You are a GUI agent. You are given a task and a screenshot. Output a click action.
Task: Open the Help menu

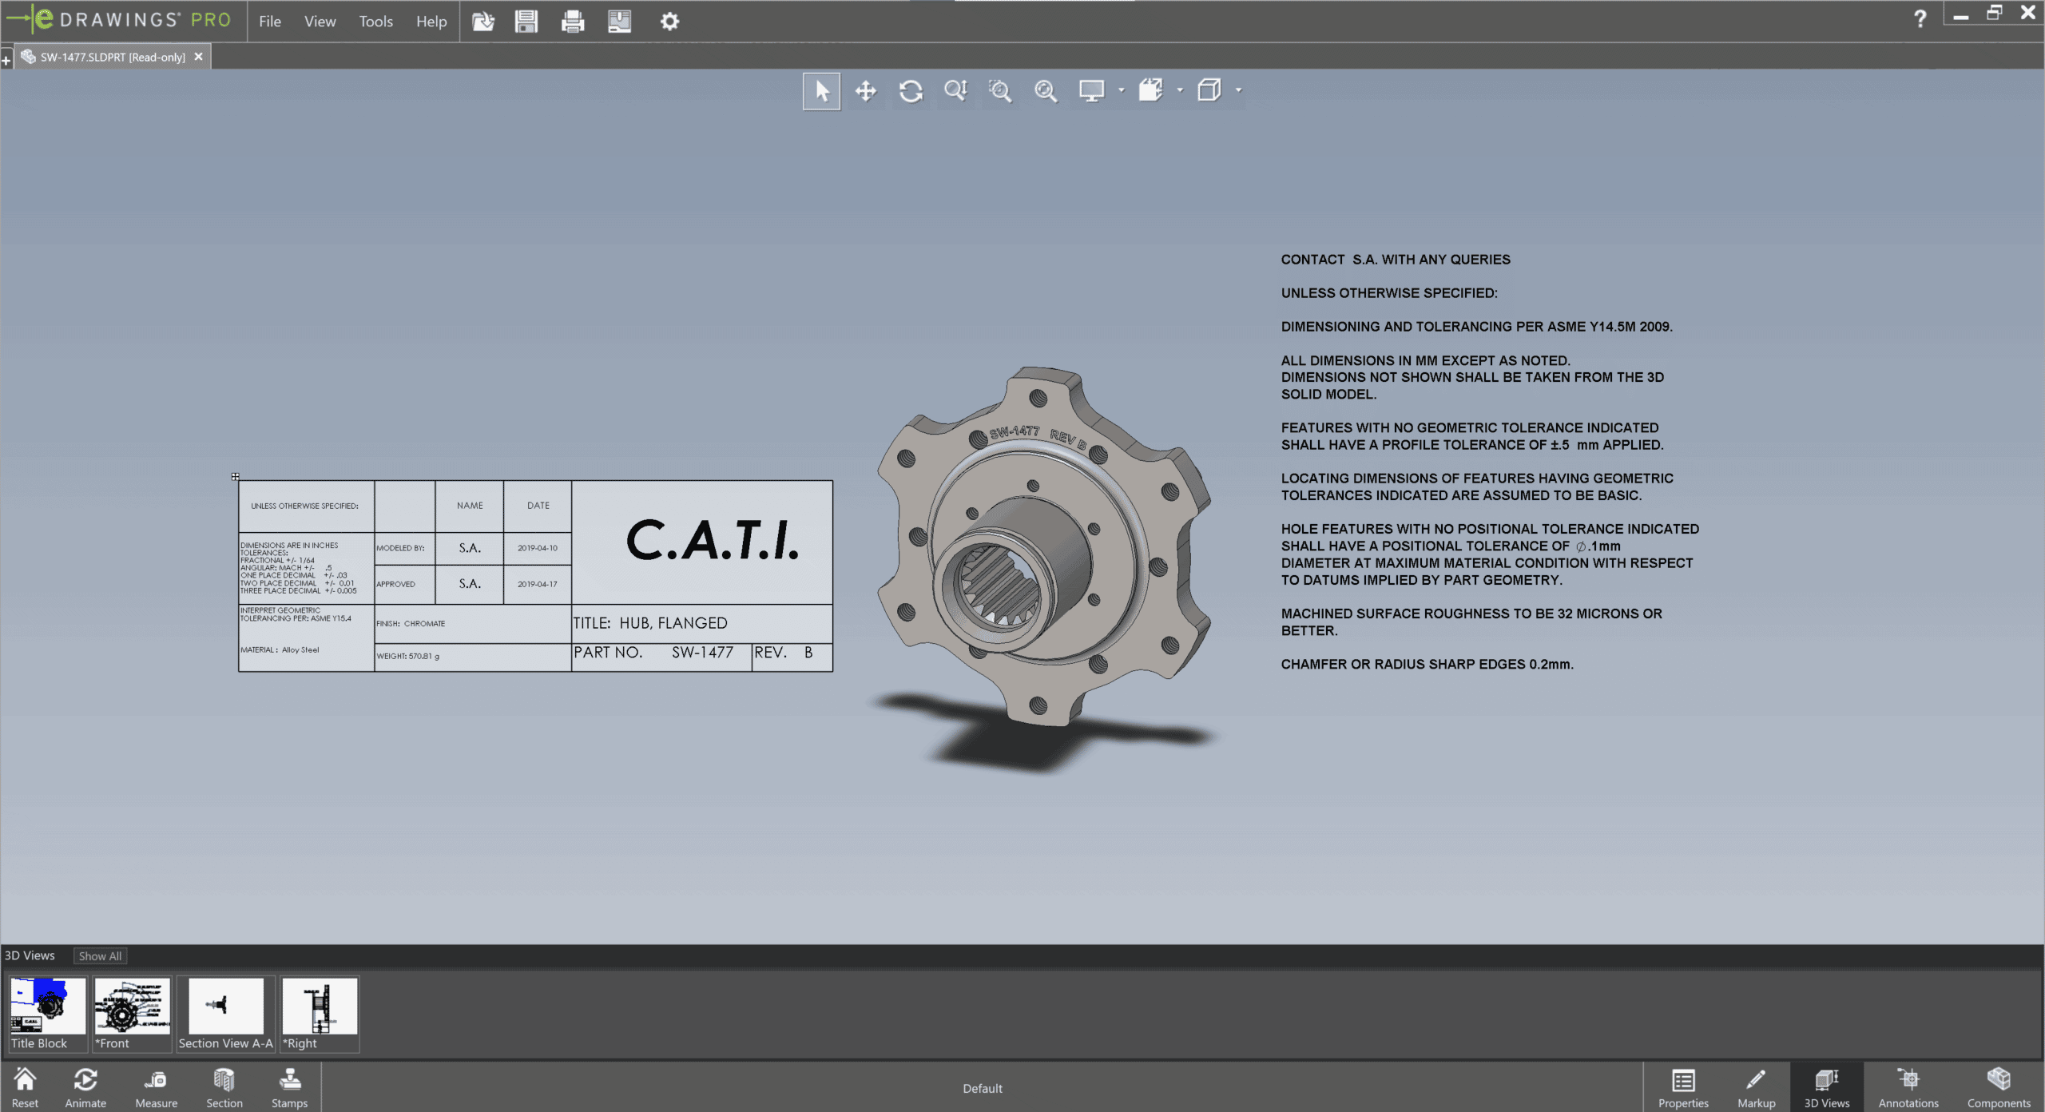pos(431,22)
